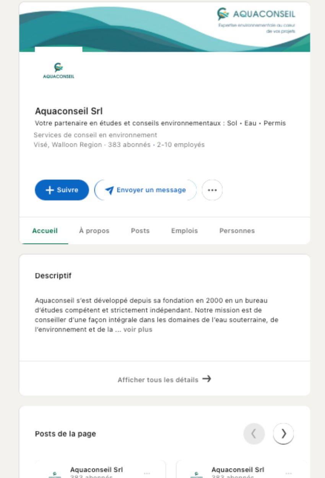The height and width of the screenshot is (478, 325).
Task: Click the Aquaconseil company logo thumbnail
Action: point(58,71)
